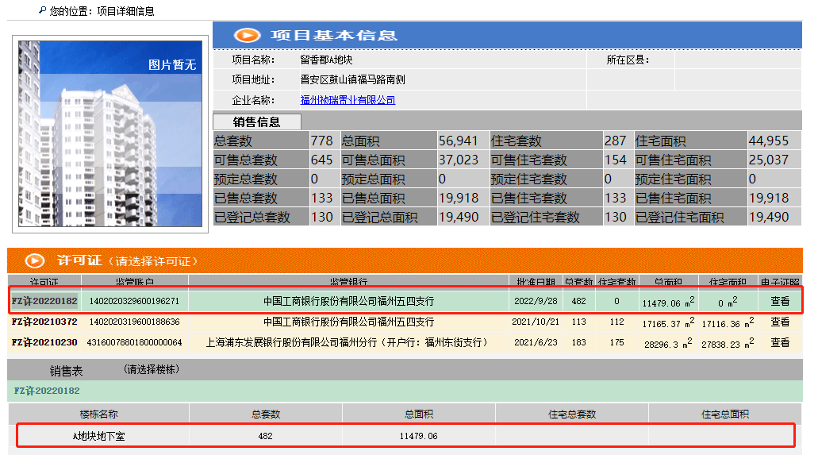Viewport: 818px width, 455px height.
Task: Click the 总套数 value 778
Action: [321, 141]
